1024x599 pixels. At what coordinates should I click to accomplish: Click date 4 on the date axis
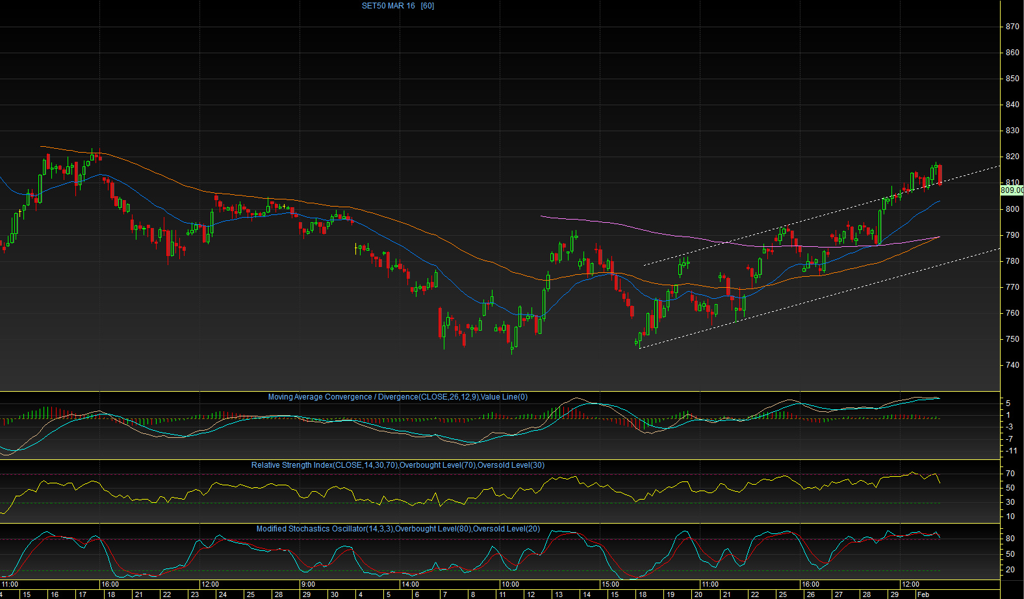pyautogui.click(x=361, y=594)
